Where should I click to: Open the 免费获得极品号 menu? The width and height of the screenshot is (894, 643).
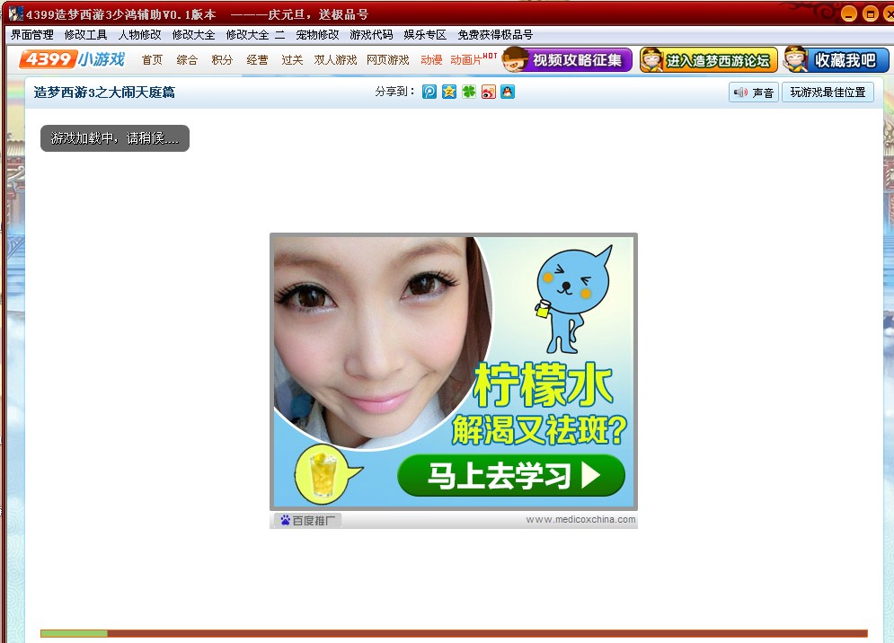(495, 35)
